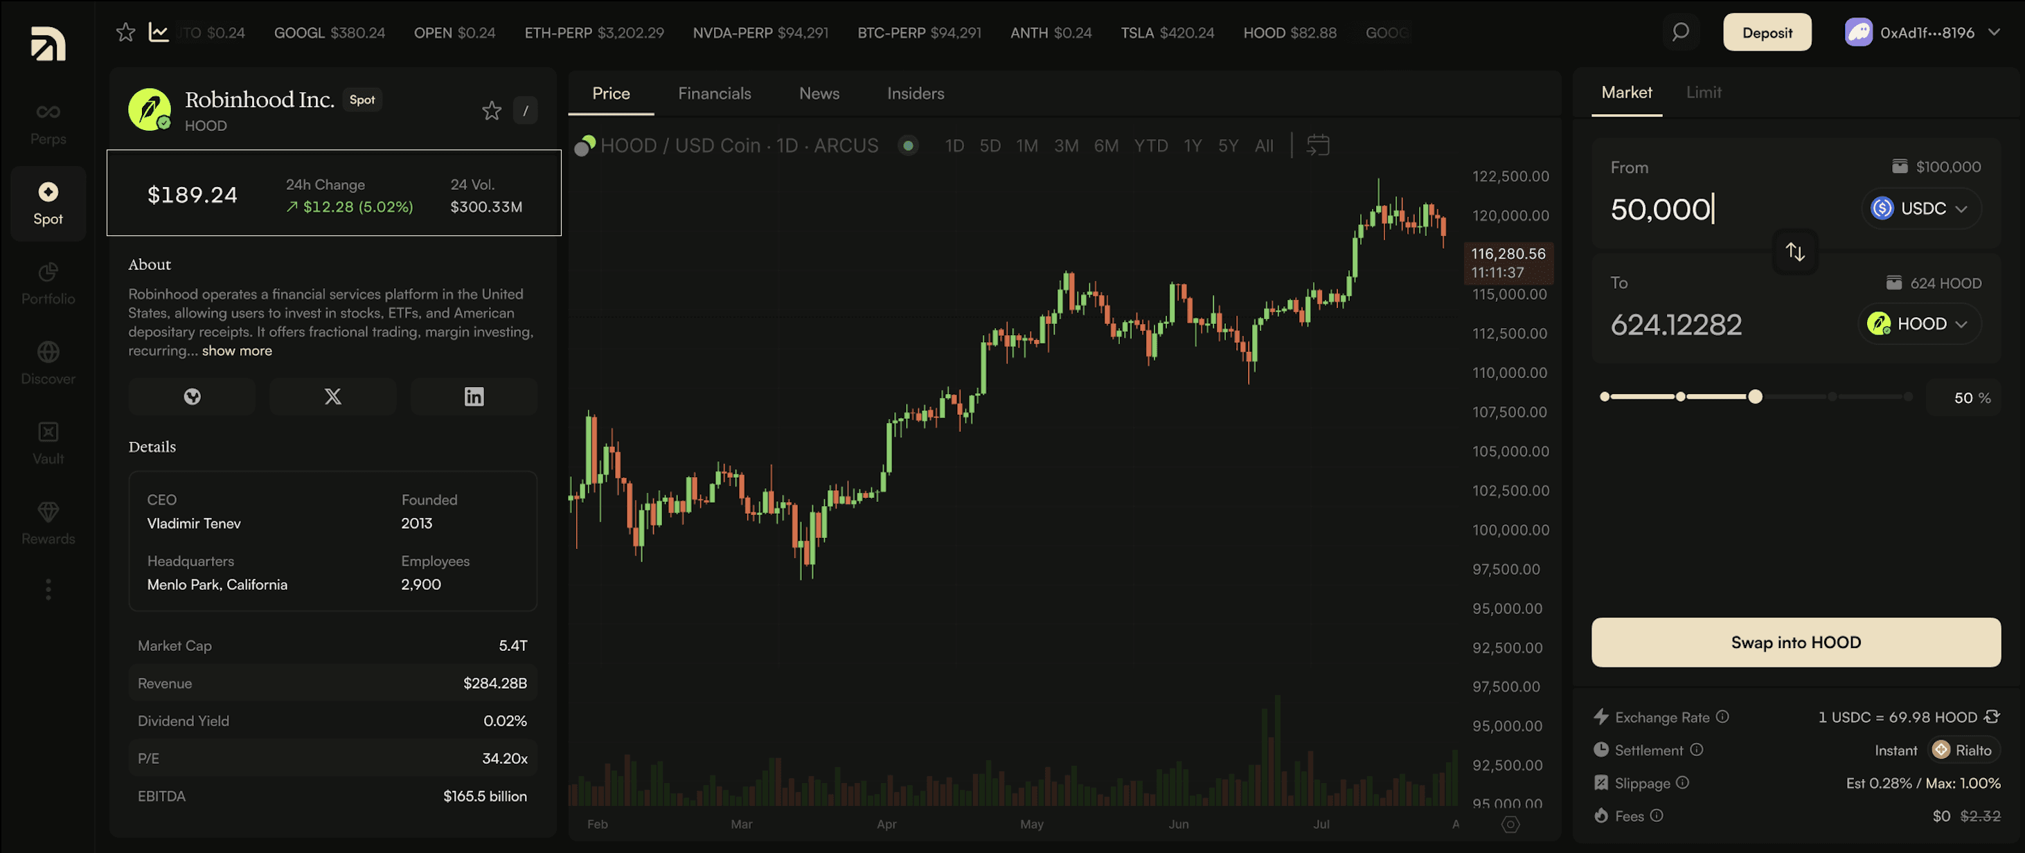Open the HOOD token dropdown
The image size is (2025, 853).
(x=1919, y=324)
